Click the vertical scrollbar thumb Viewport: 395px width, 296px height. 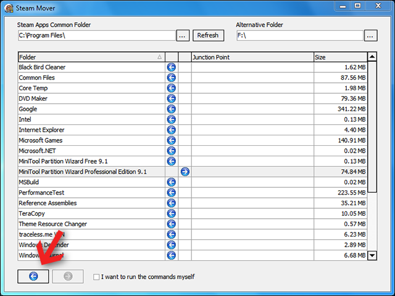[x=372, y=127]
